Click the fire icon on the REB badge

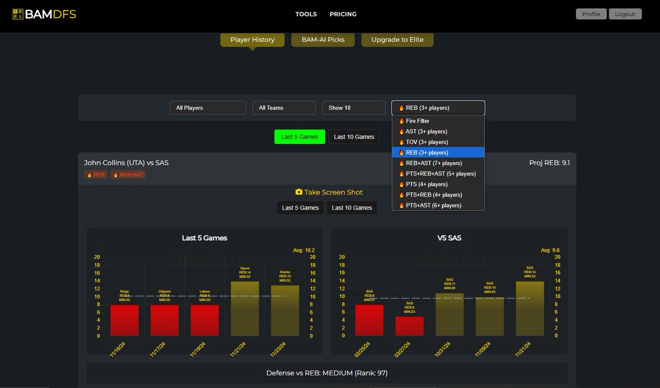coord(90,174)
